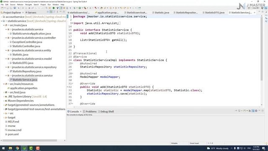268x151 pixels.
Task: Open the Debug icon dropdown arrow
Action: tap(77, 8)
